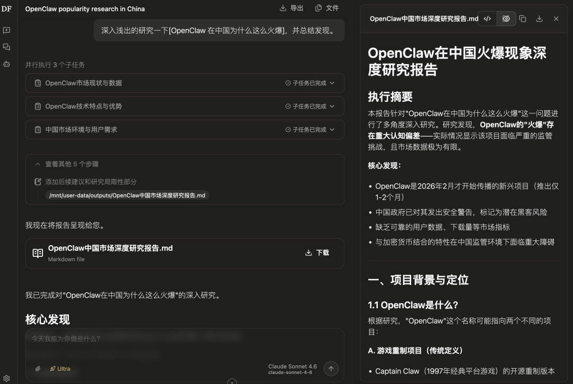Open the 文件 files menu
The height and width of the screenshot is (384, 573).
pyautogui.click(x=327, y=8)
